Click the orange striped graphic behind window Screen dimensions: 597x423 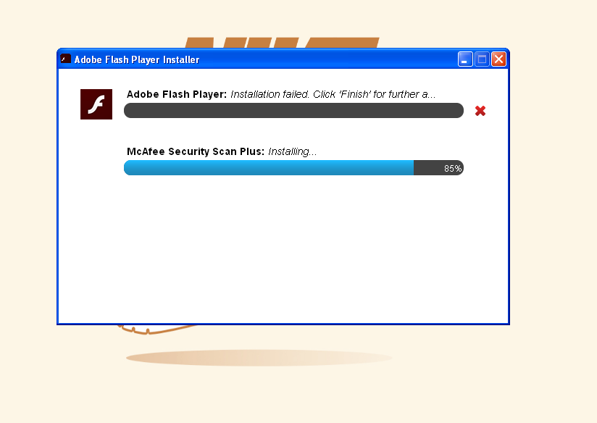click(x=282, y=43)
